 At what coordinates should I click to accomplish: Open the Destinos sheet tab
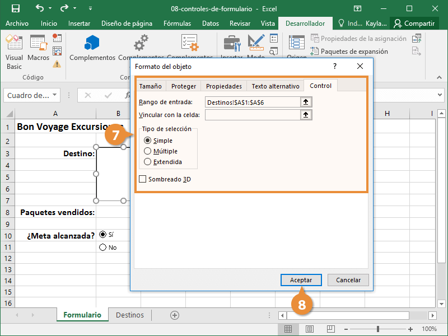pyautogui.click(x=130, y=315)
